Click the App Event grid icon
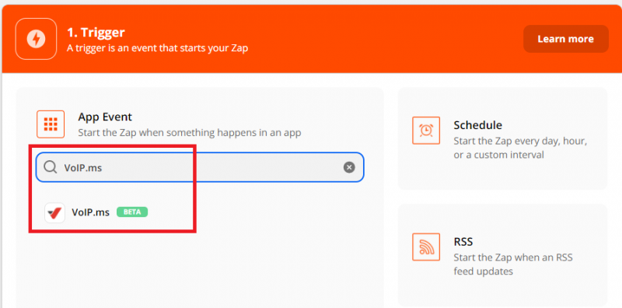622x308 pixels. pos(51,124)
